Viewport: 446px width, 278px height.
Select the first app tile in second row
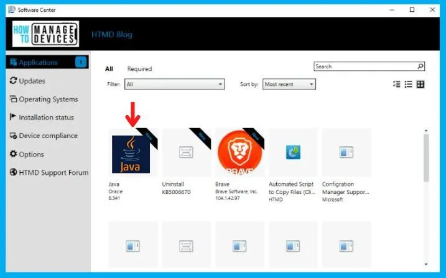click(133, 246)
